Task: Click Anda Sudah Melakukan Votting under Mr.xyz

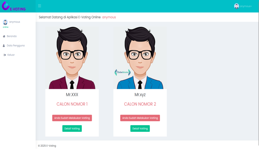Action: [x=140, y=118]
